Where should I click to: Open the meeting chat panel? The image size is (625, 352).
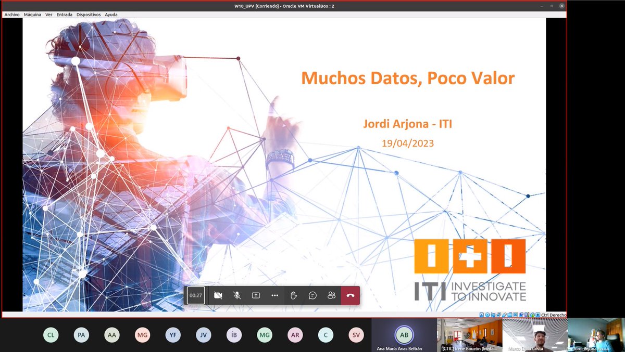tap(312, 295)
